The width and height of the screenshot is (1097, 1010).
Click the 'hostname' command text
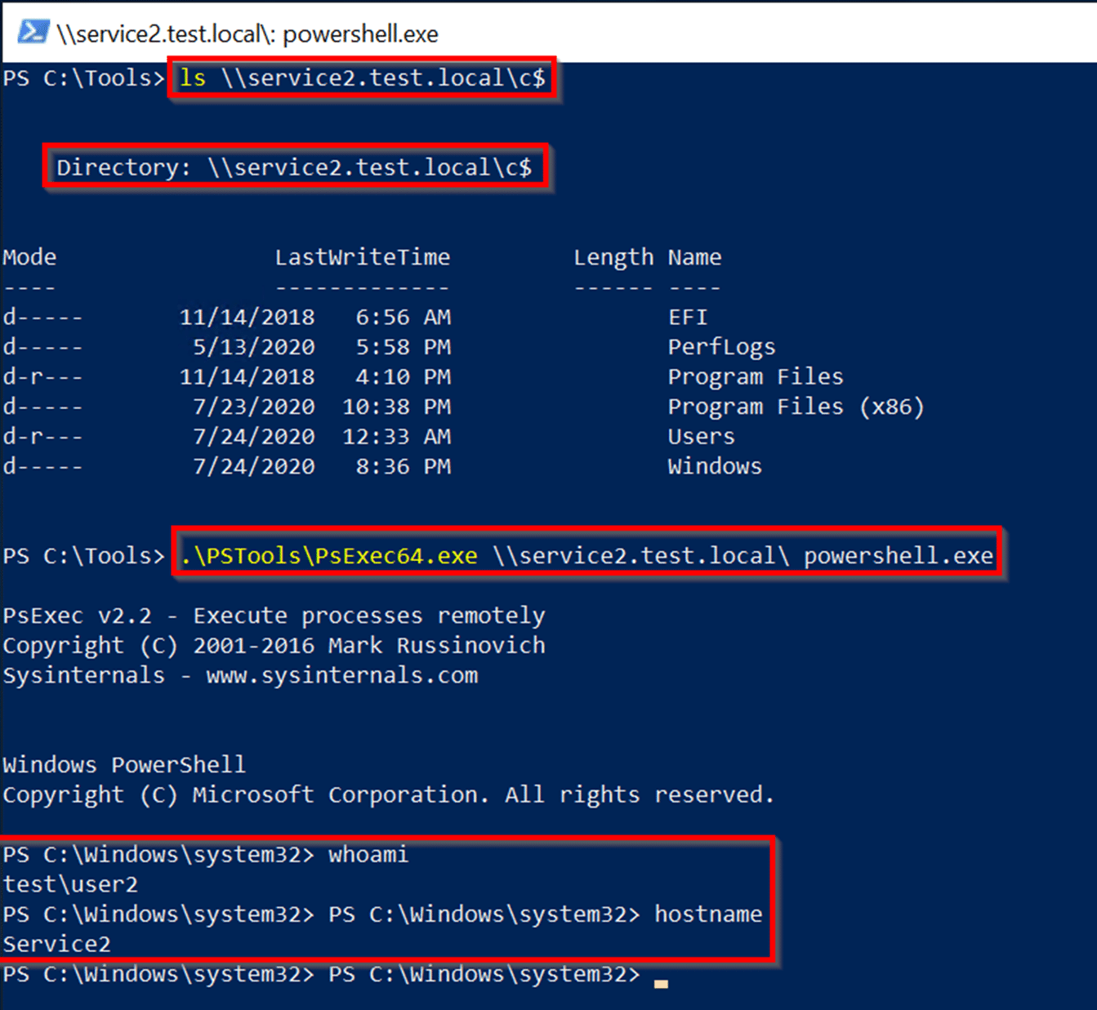point(708,914)
